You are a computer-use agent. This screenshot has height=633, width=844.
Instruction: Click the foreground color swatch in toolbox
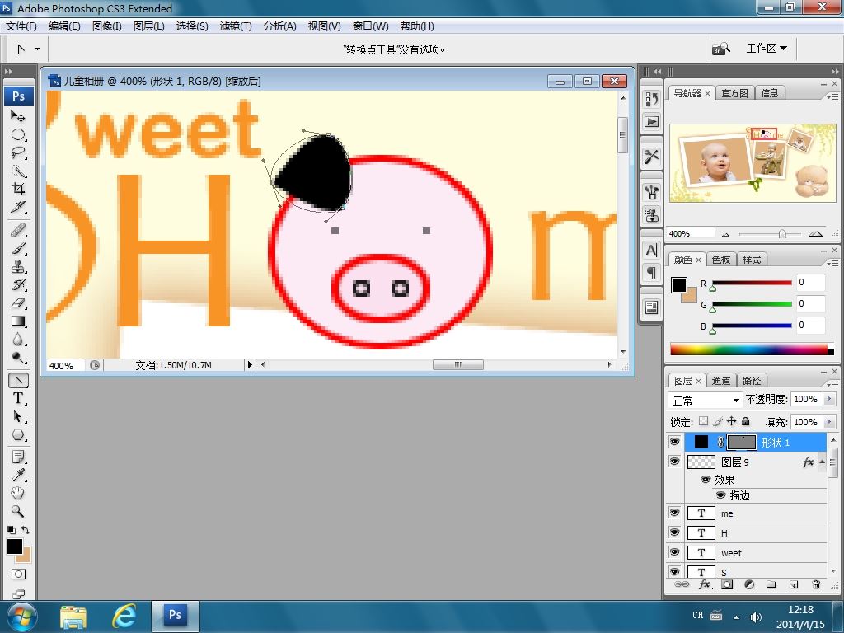[15, 546]
